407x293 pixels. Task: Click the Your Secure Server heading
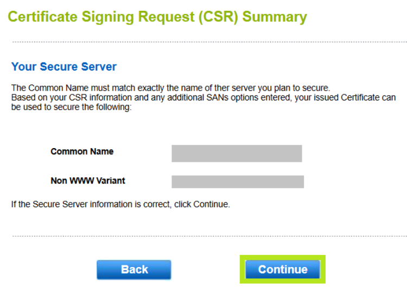pyautogui.click(x=64, y=67)
